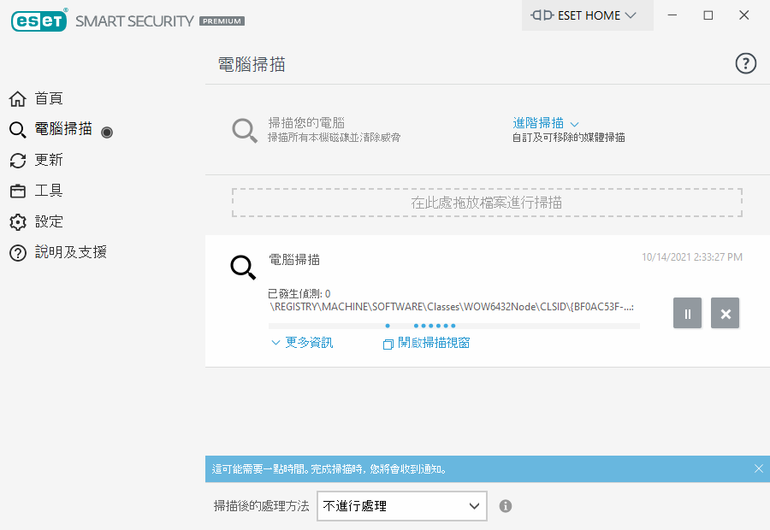Expand 更多資訊 scan details

(x=301, y=343)
